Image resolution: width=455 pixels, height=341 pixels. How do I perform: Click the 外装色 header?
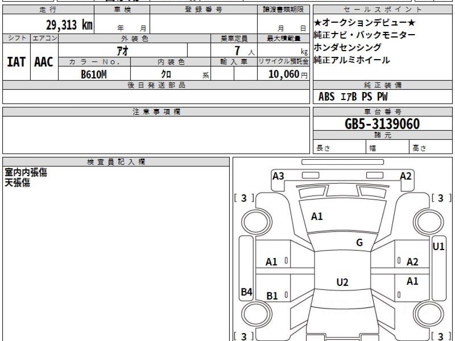pyautogui.click(x=135, y=38)
